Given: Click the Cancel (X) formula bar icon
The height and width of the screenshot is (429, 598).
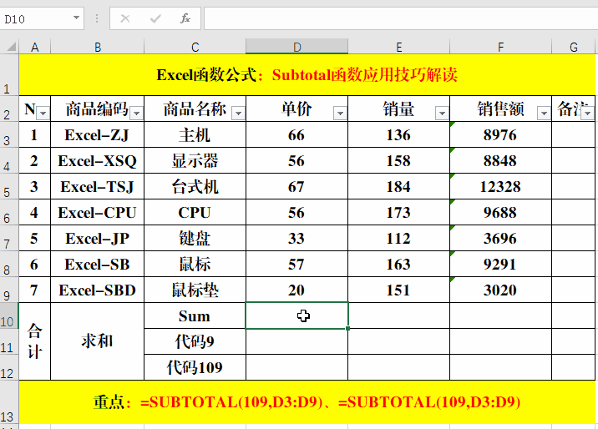Looking at the screenshot, I should [x=125, y=18].
